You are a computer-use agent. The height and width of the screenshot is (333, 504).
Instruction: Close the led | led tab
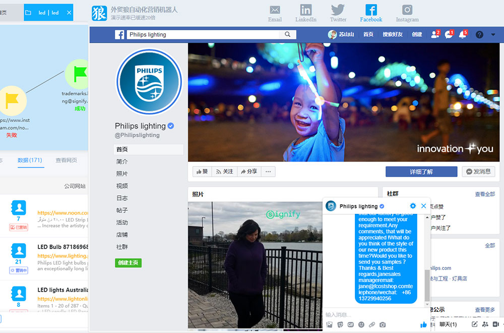click(69, 13)
